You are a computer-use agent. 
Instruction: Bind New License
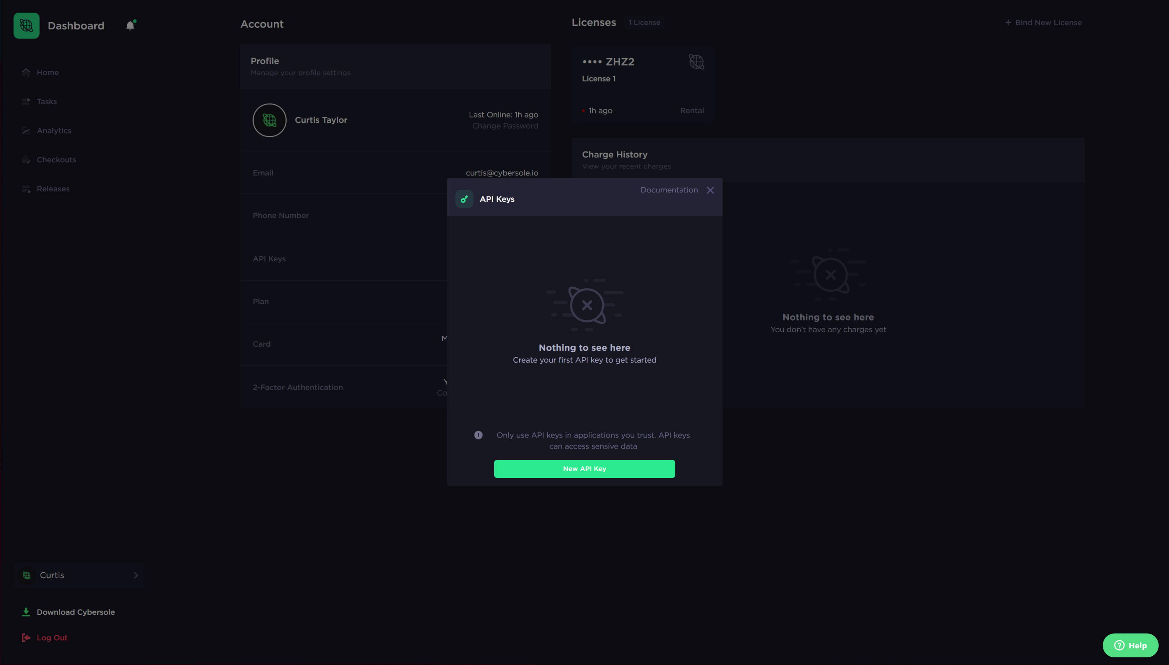(x=1048, y=23)
